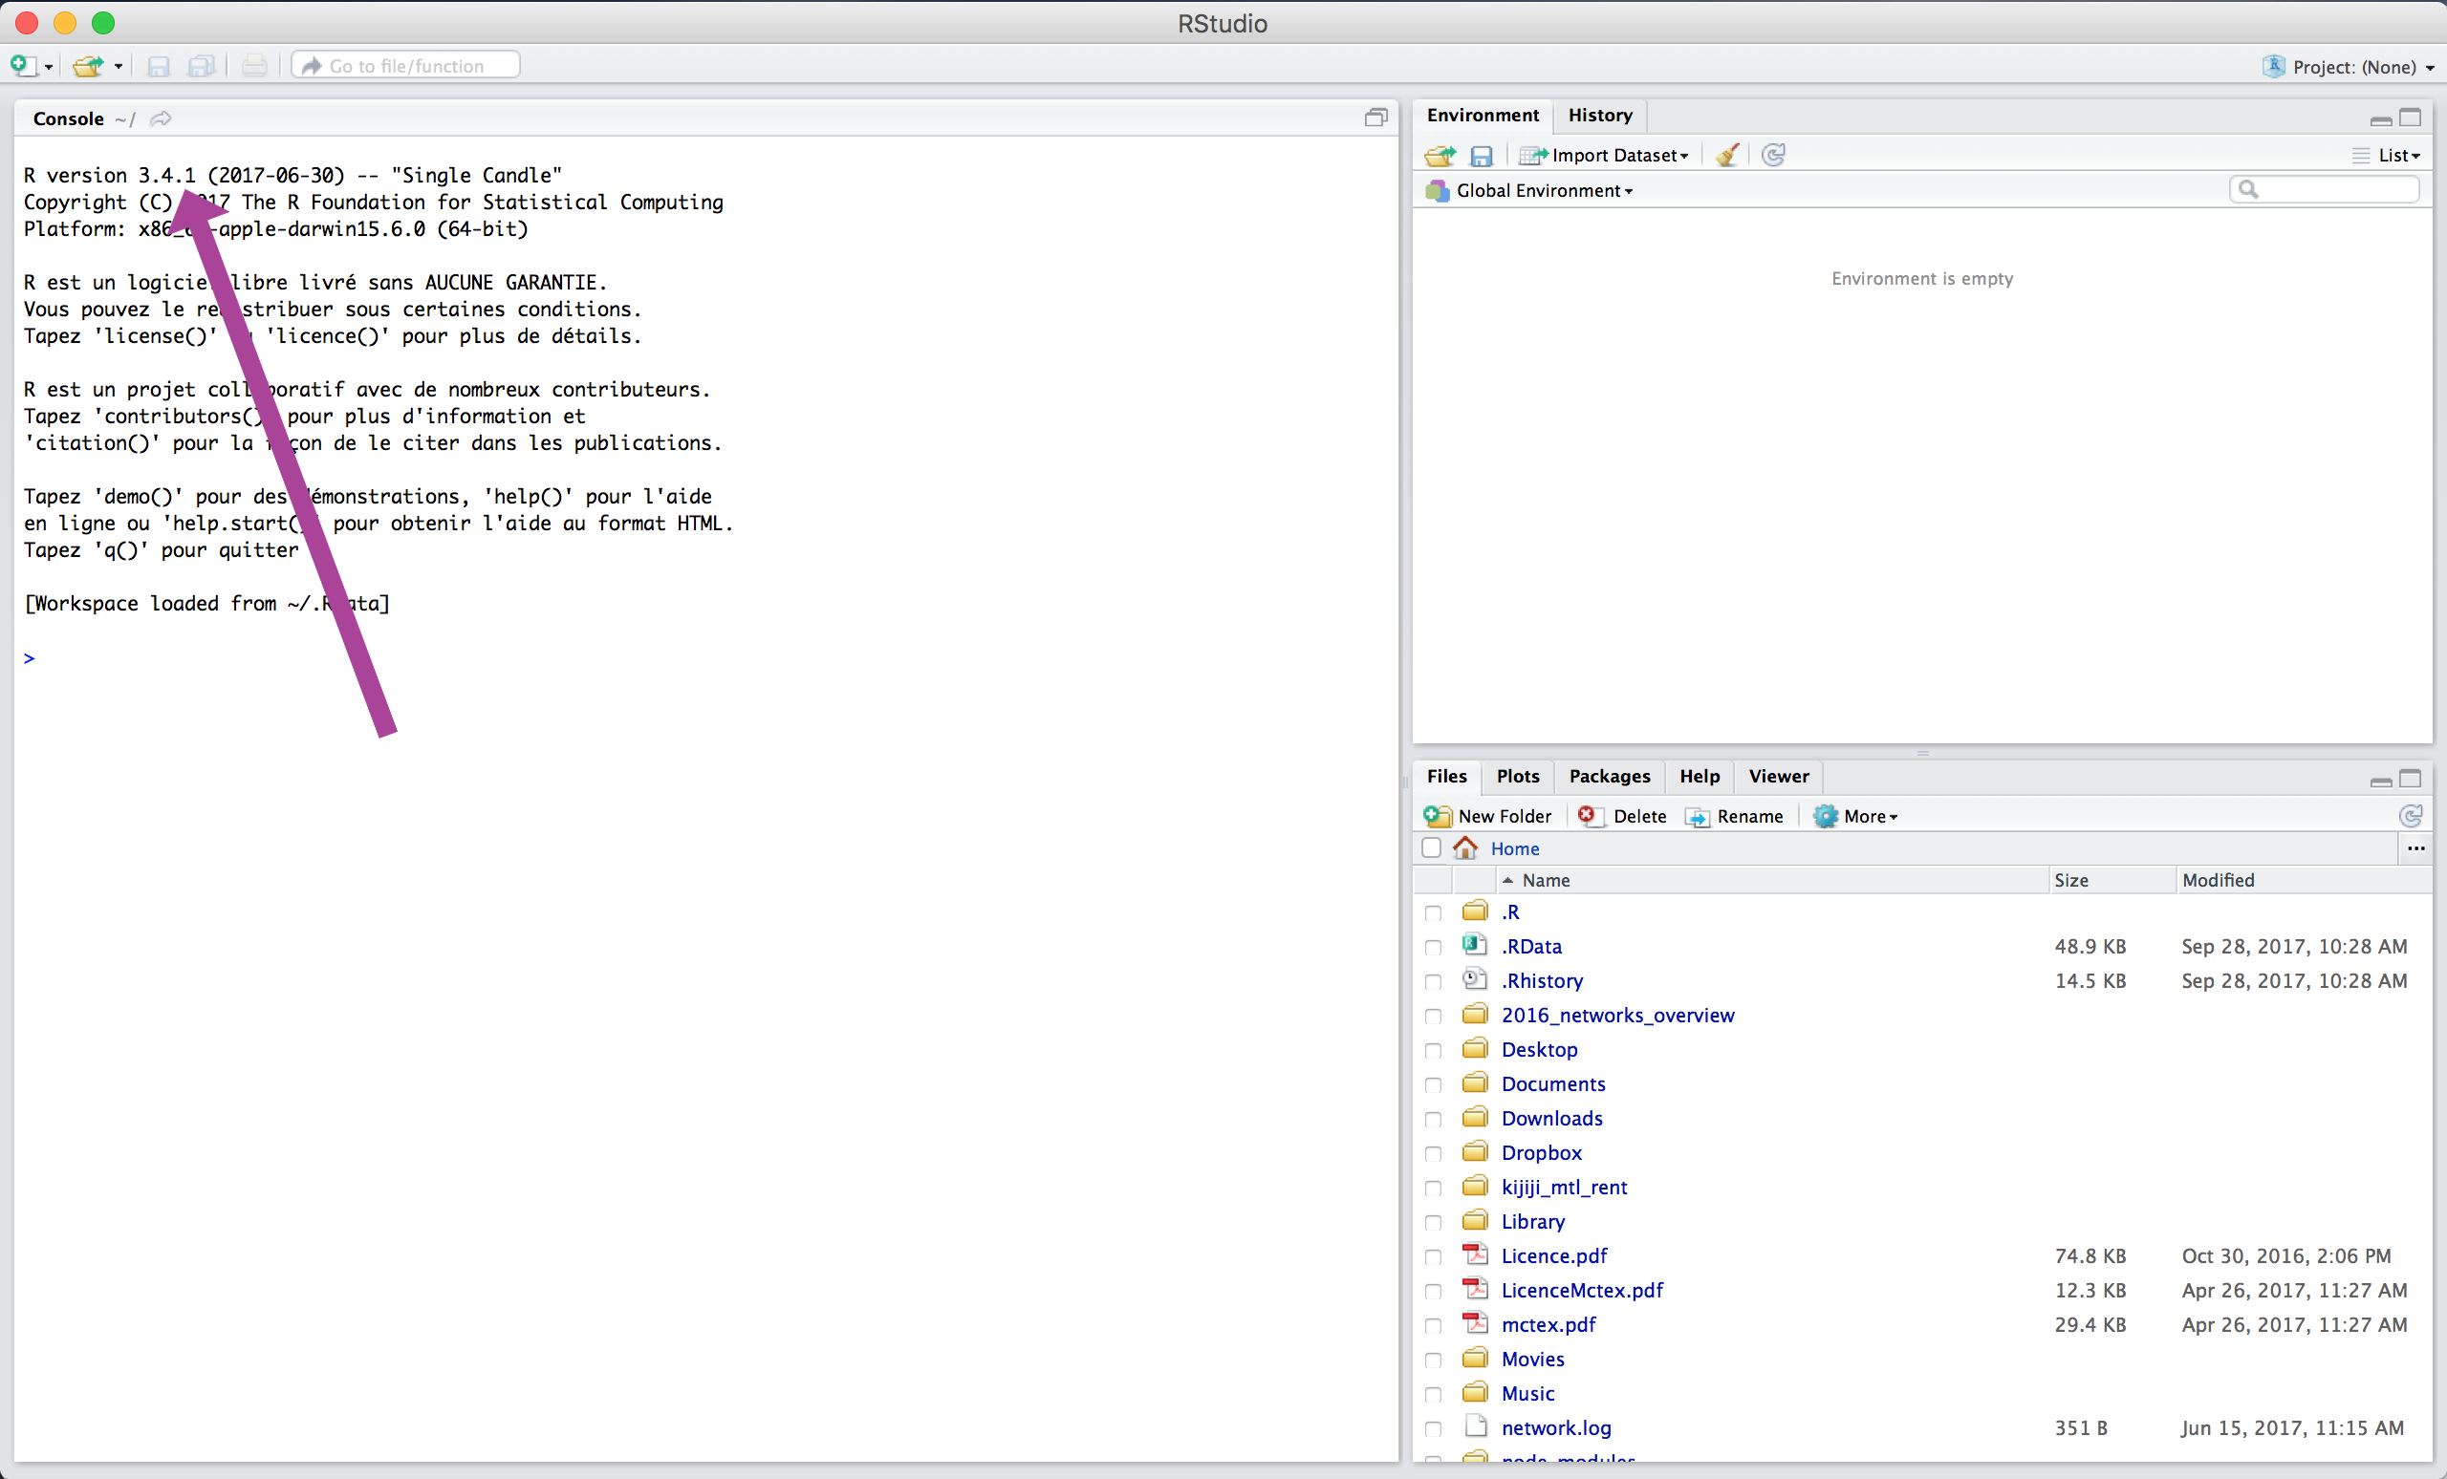Viewport: 2447px width, 1479px height.
Task: Check the box next to .Rhistory
Action: 1433,981
